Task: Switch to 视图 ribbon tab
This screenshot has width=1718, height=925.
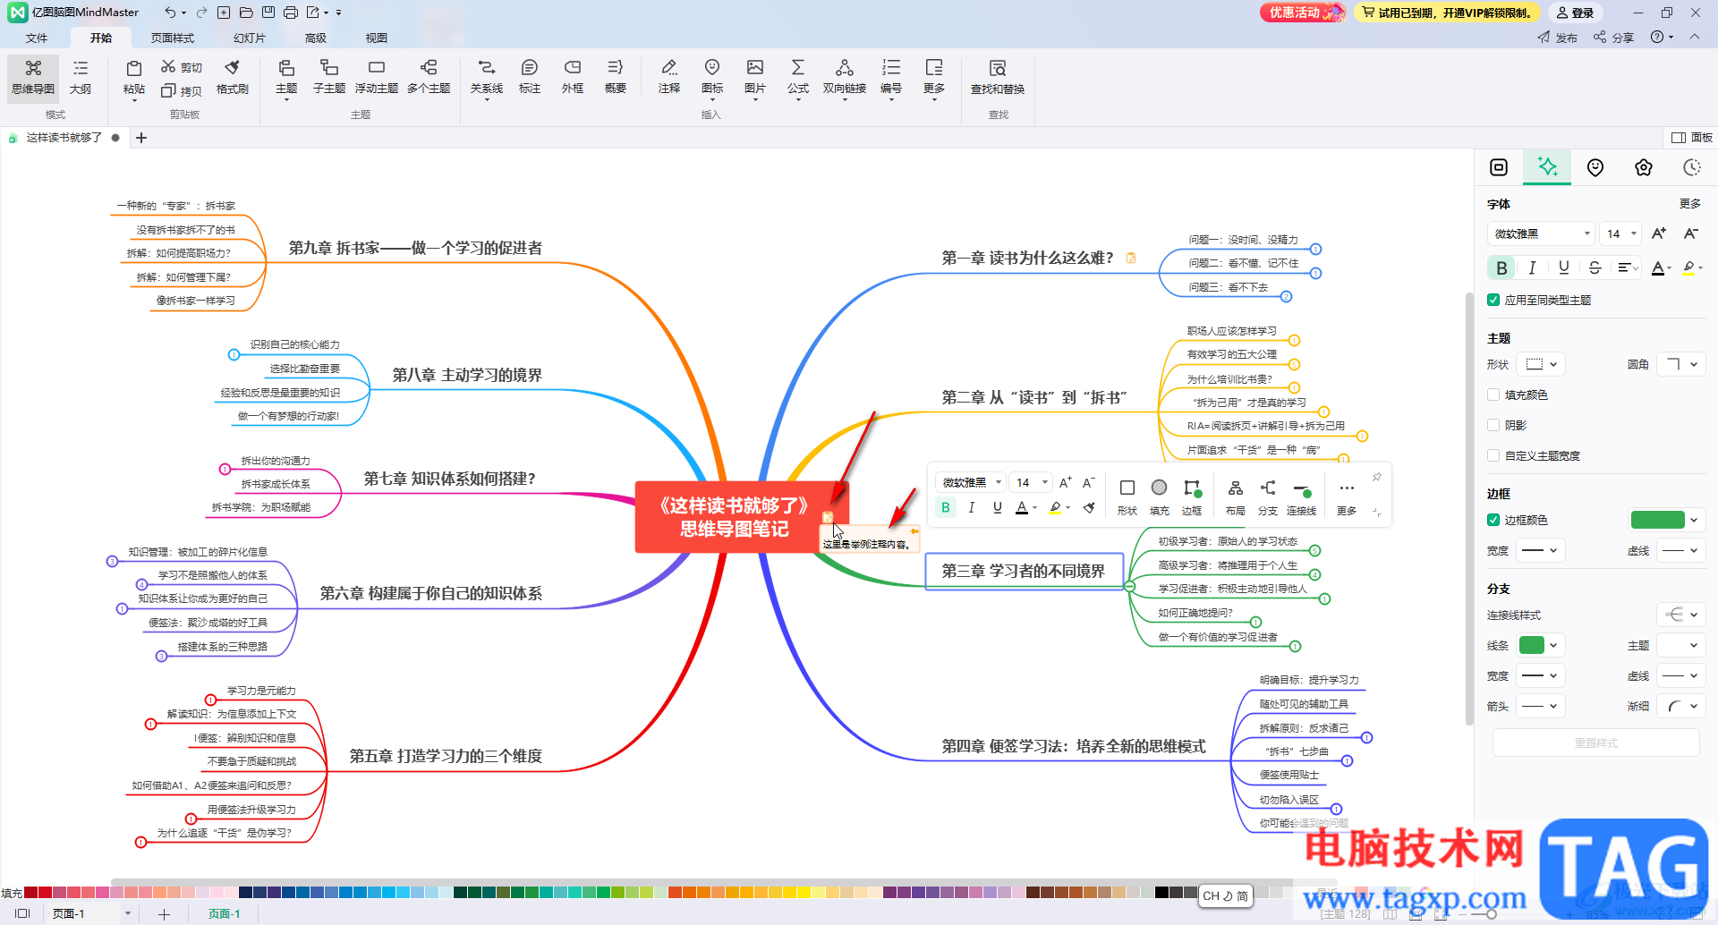Action: pyautogui.click(x=376, y=38)
